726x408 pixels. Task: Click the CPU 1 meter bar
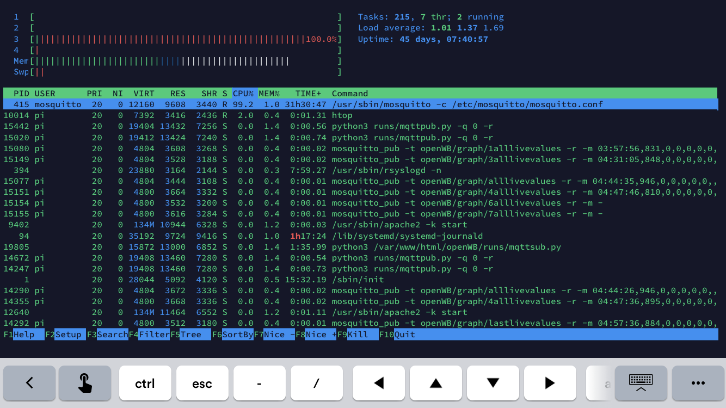point(186,17)
